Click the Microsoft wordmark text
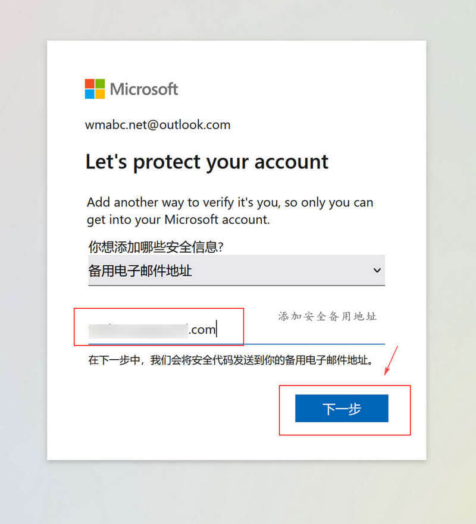 click(x=144, y=89)
